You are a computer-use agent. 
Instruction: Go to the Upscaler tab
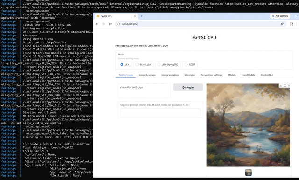click(190, 75)
